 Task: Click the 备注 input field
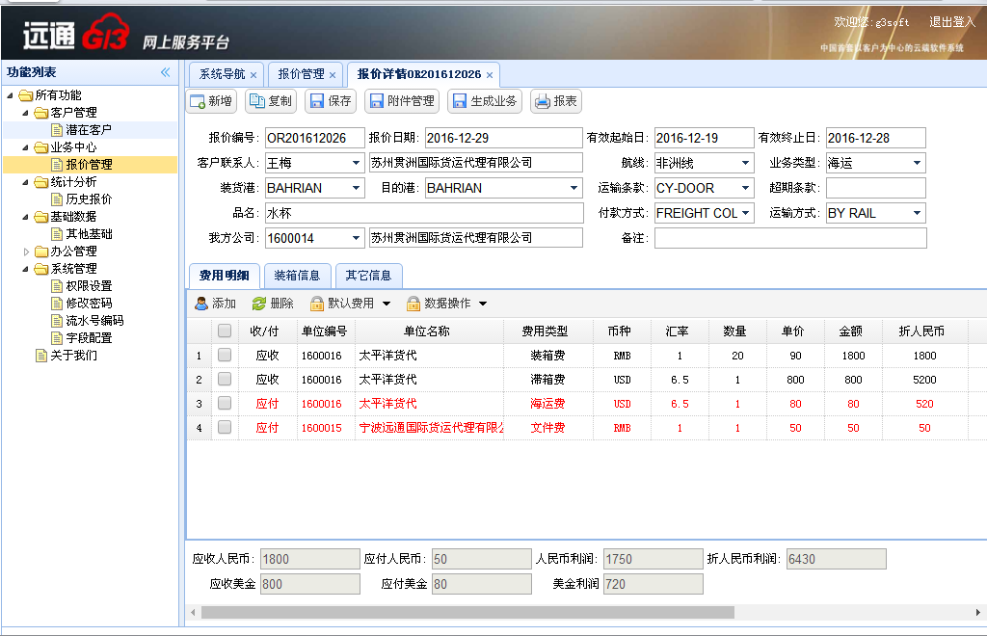point(790,238)
